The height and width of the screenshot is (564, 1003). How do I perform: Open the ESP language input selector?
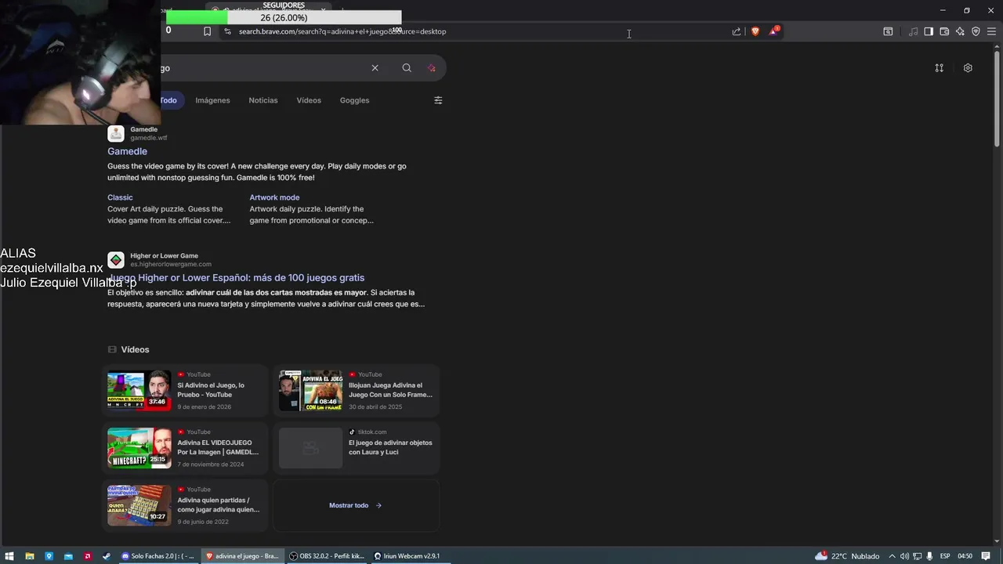point(946,556)
